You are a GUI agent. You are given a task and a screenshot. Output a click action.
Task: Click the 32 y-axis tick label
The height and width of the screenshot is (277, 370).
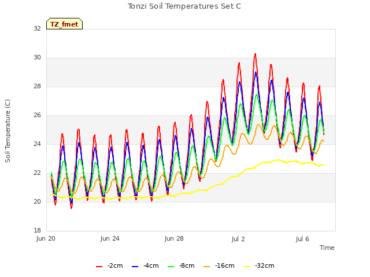click(x=37, y=28)
